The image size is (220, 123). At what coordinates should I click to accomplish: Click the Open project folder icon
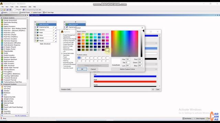point(4,10)
